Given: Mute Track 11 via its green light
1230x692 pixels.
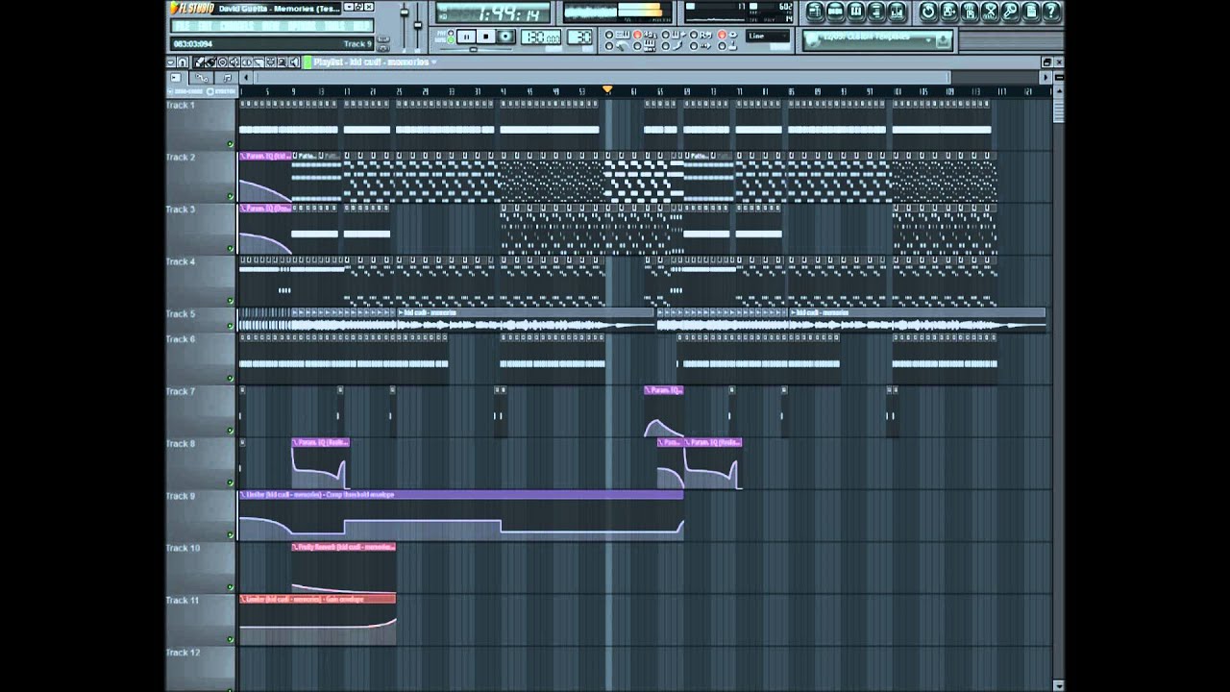Looking at the screenshot, I should pyautogui.click(x=231, y=639).
